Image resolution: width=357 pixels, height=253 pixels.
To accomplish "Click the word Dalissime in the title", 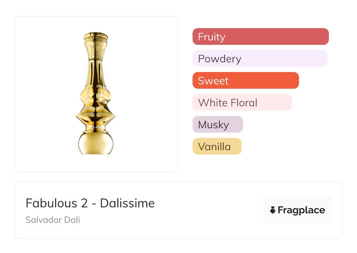I will [127, 203].
